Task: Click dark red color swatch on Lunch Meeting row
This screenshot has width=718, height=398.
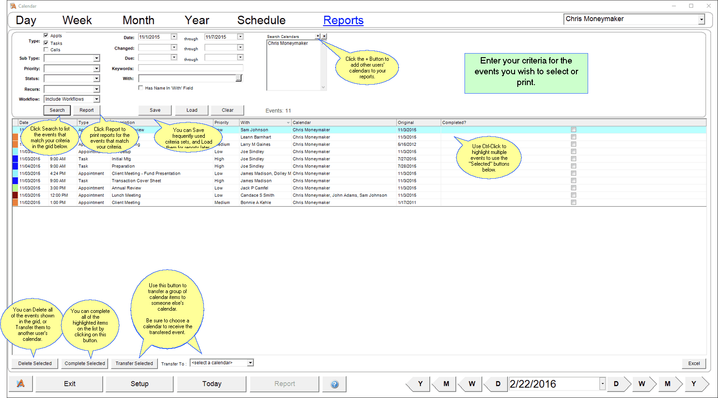Action: tap(15, 195)
